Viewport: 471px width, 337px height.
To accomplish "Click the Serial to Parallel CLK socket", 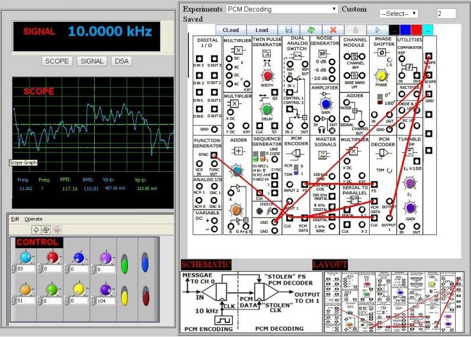I will 347,224.
